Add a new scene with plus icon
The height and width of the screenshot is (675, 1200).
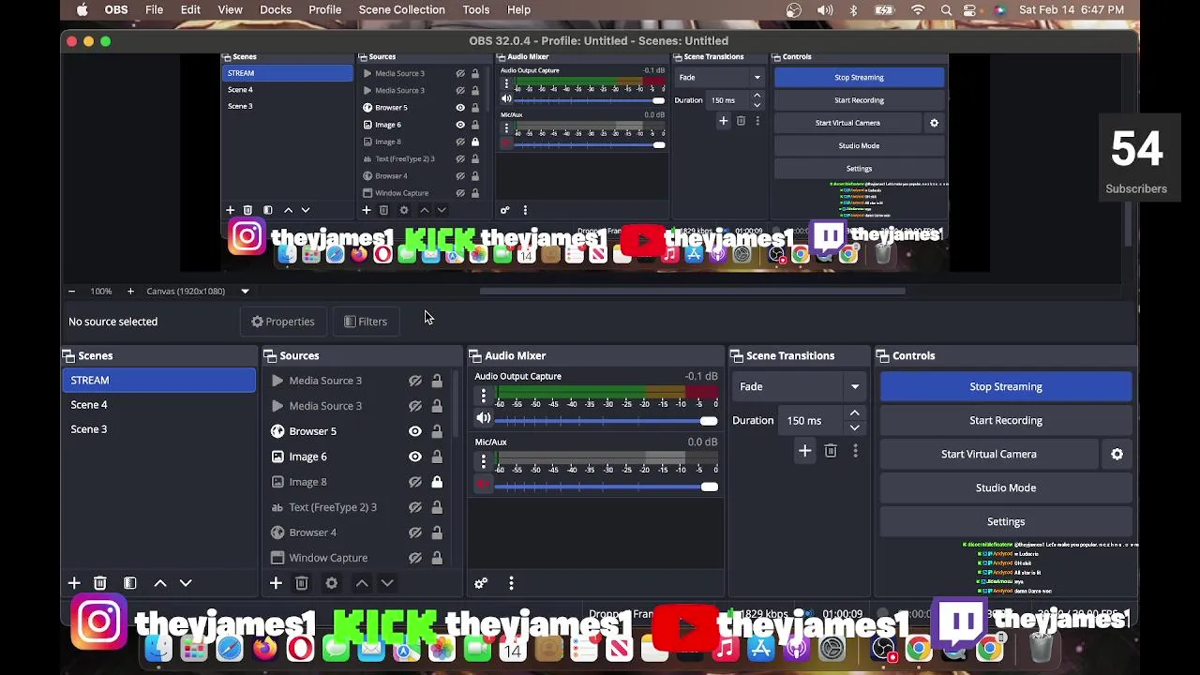click(74, 583)
